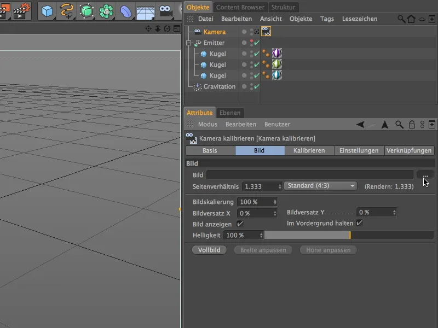Click Bildversatz X stepper arrows
The image size is (438, 328).
click(275, 213)
